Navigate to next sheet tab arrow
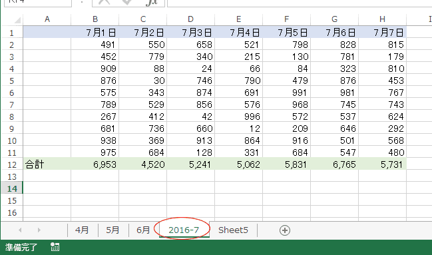Screen dimensions: 432x255 [x=39, y=230]
